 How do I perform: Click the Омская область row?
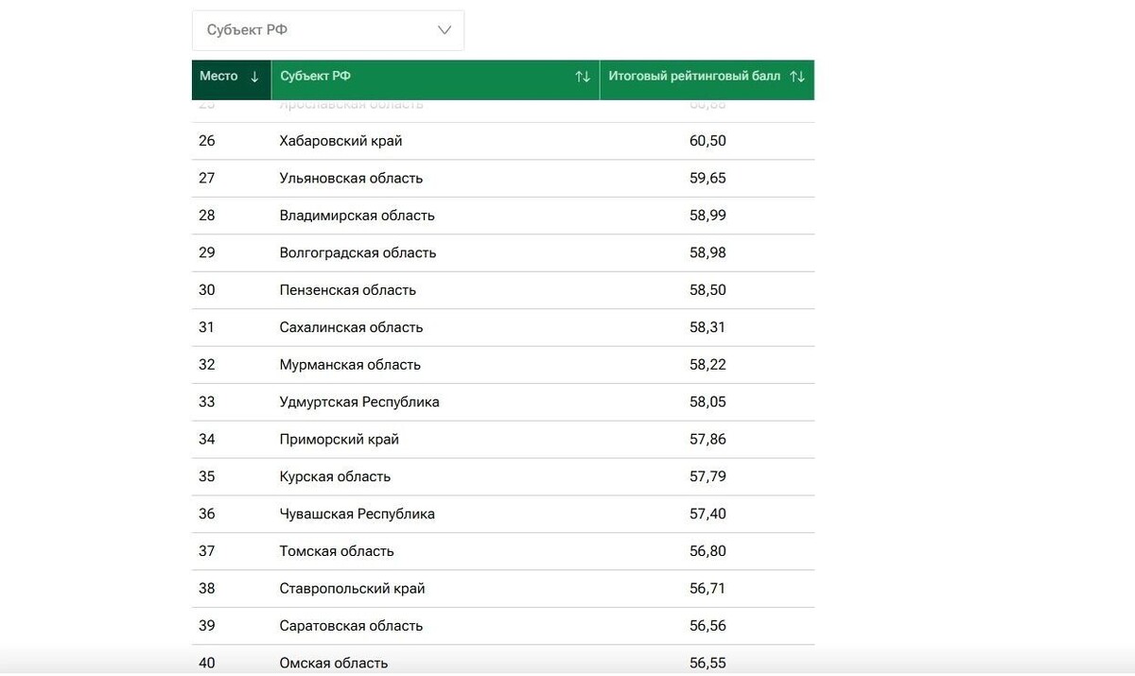click(x=333, y=663)
